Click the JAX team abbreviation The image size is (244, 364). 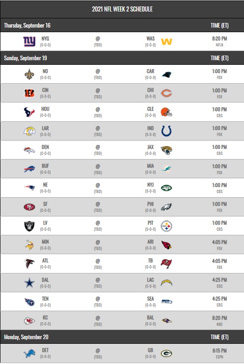click(x=150, y=147)
